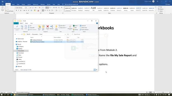Click New folder icon in Explorer

pos(56,28)
